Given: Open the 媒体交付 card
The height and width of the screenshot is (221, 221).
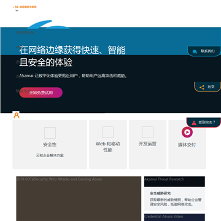Looking at the screenshot, I should click(x=187, y=144).
